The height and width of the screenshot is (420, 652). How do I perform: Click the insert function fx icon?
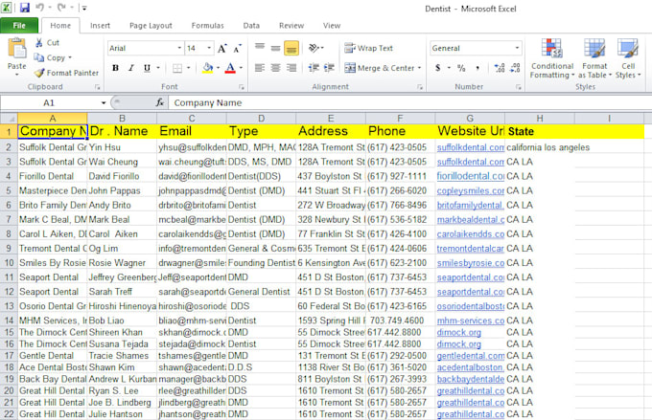tap(160, 102)
